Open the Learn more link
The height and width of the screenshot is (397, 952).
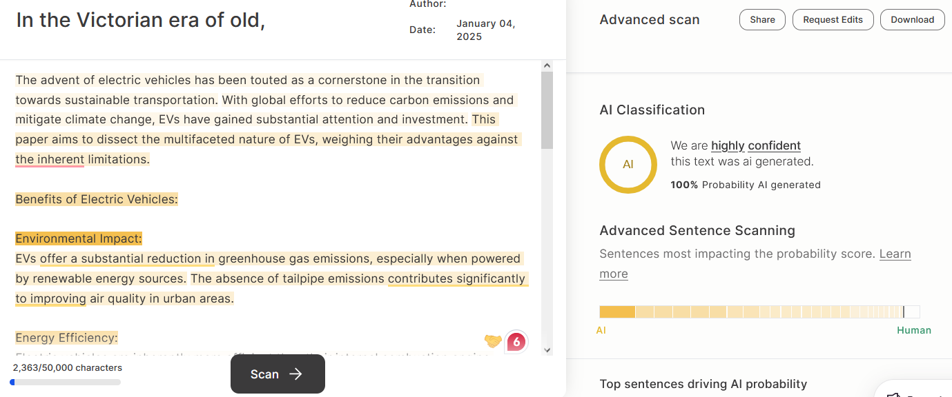pyautogui.click(x=895, y=254)
